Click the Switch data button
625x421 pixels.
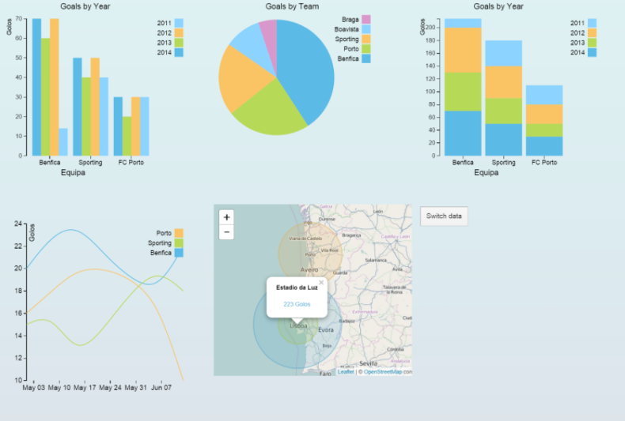(444, 216)
